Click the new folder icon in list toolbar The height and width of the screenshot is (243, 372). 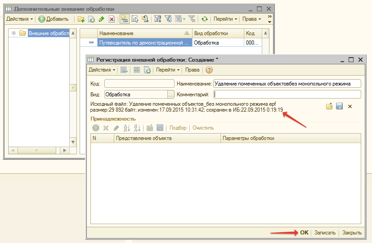pos(81,19)
